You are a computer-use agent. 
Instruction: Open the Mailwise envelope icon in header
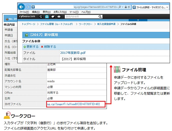[x=59, y=16]
